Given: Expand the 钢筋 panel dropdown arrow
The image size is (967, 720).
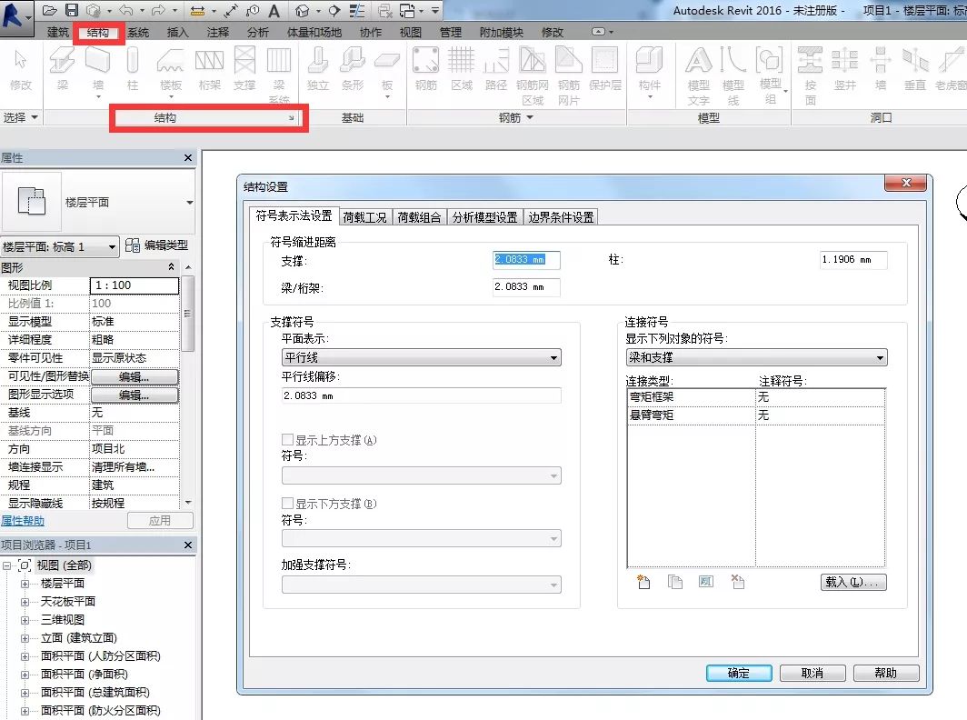Looking at the screenshot, I should click(530, 118).
